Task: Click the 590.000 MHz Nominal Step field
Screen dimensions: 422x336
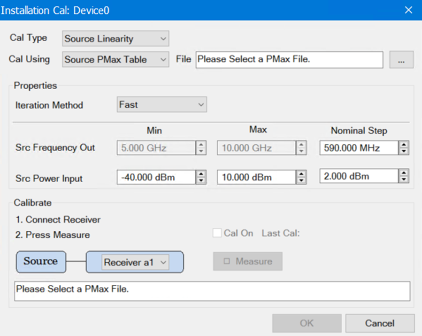Action: pyautogui.click(x=359, y=148)
